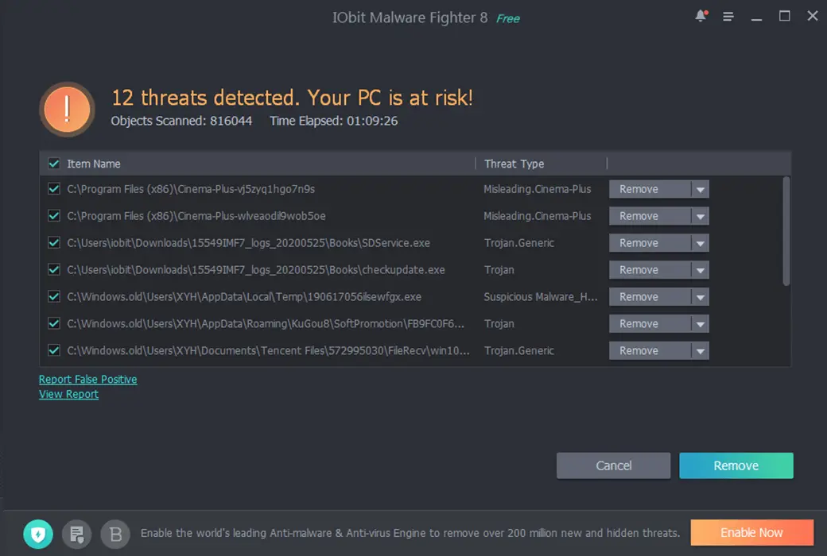This screenshot has width=827, height=556.
Task: Click the blue-green Remove all button
Action: (x=736, y=465)
